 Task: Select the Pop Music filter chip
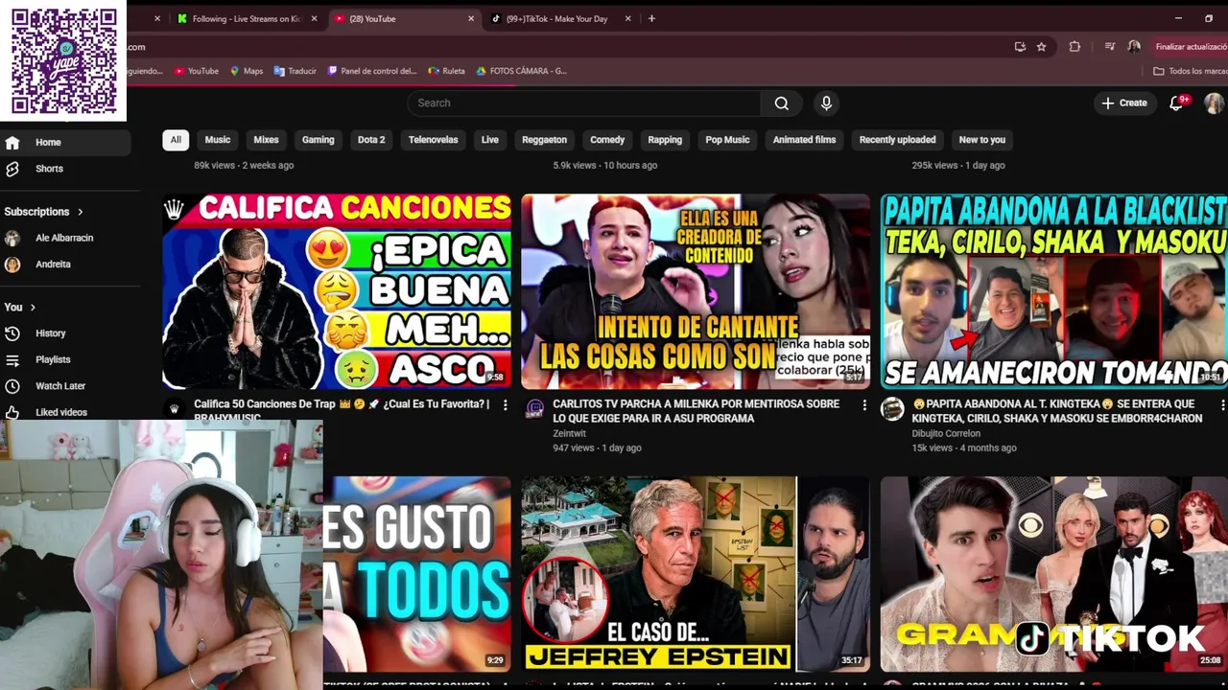coord(727,140)
